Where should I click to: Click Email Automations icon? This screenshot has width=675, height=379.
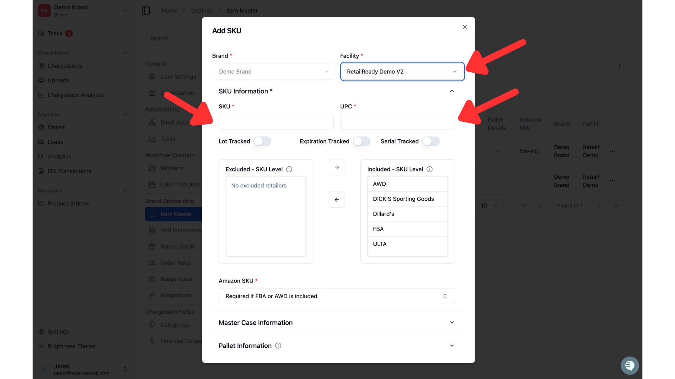coord(152,122)
